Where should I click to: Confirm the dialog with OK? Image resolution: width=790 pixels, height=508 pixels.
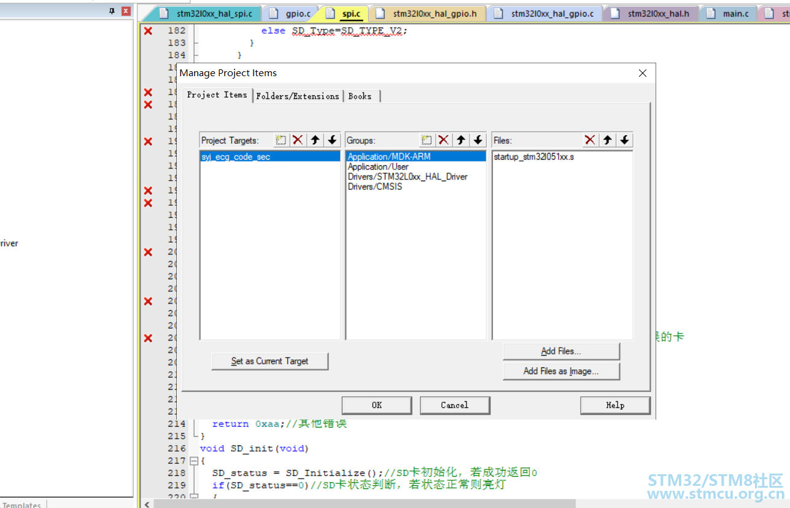(377, 405)
